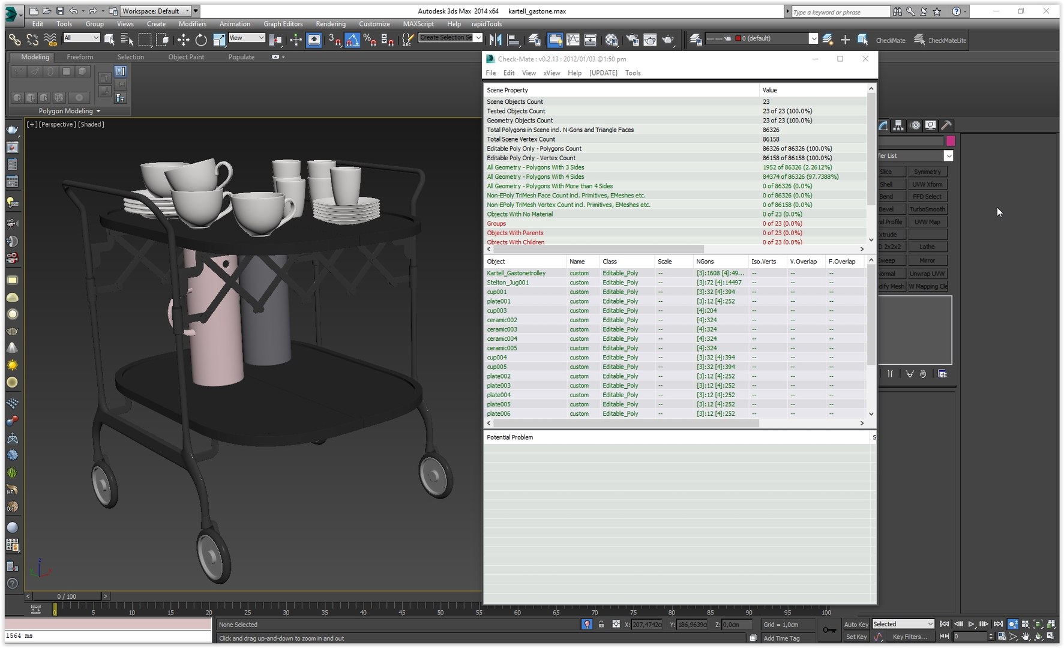Open reference coordinate system View dropdown

pyautogui.click(x=247, y=38)
